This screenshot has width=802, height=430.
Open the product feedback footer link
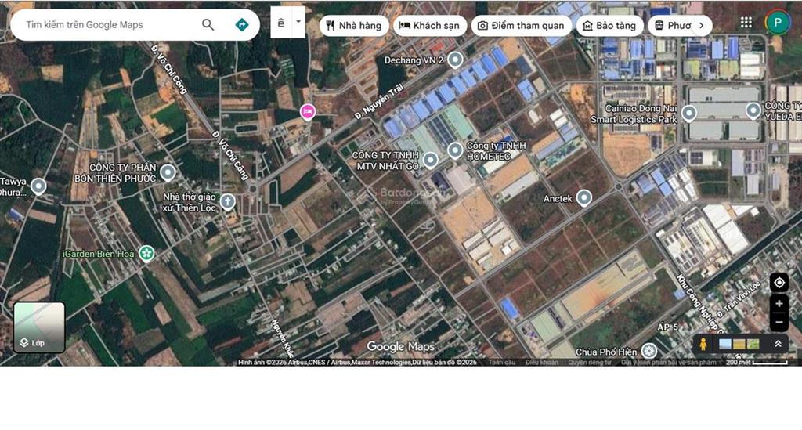point(669,362)
